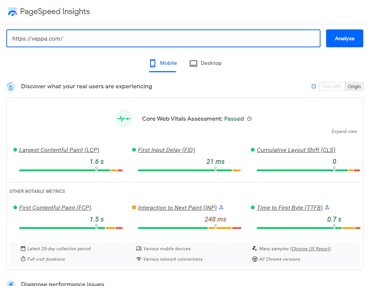The height and width of the screenshot is (286, 370).
Task: Click the blue info icon beside This URL
Action: coord(313,86)
